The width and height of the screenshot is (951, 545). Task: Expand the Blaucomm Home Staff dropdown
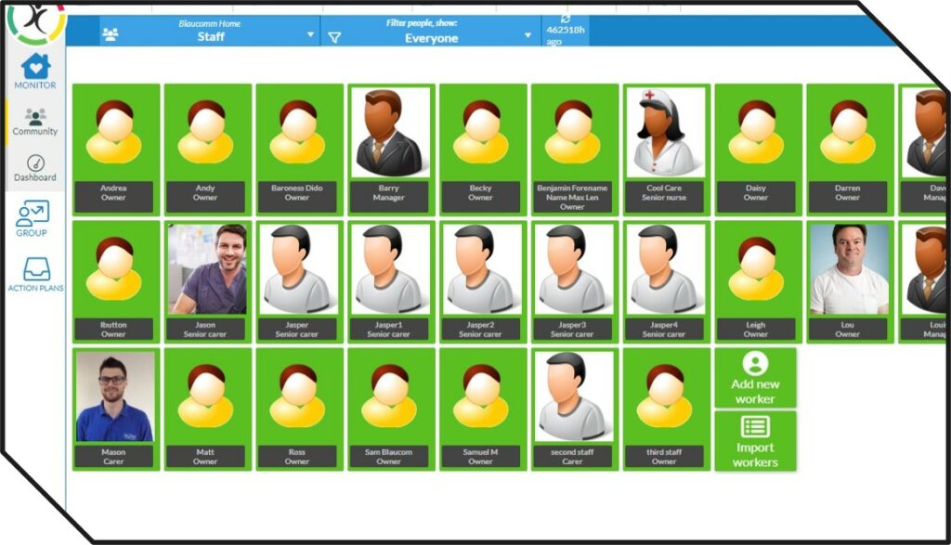point(310,35)
